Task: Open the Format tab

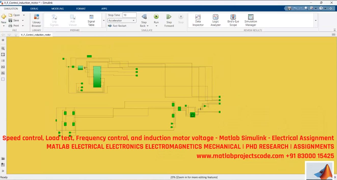Action: (81, 9)
